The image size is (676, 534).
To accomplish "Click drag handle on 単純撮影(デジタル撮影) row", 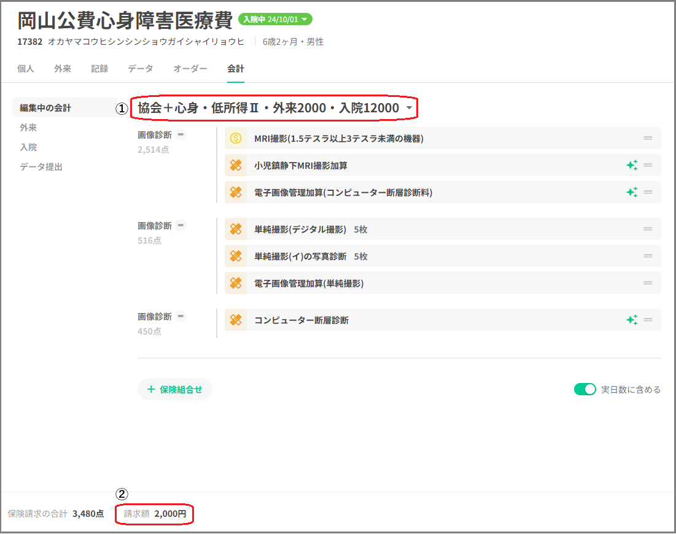I will tap(648, 229).
